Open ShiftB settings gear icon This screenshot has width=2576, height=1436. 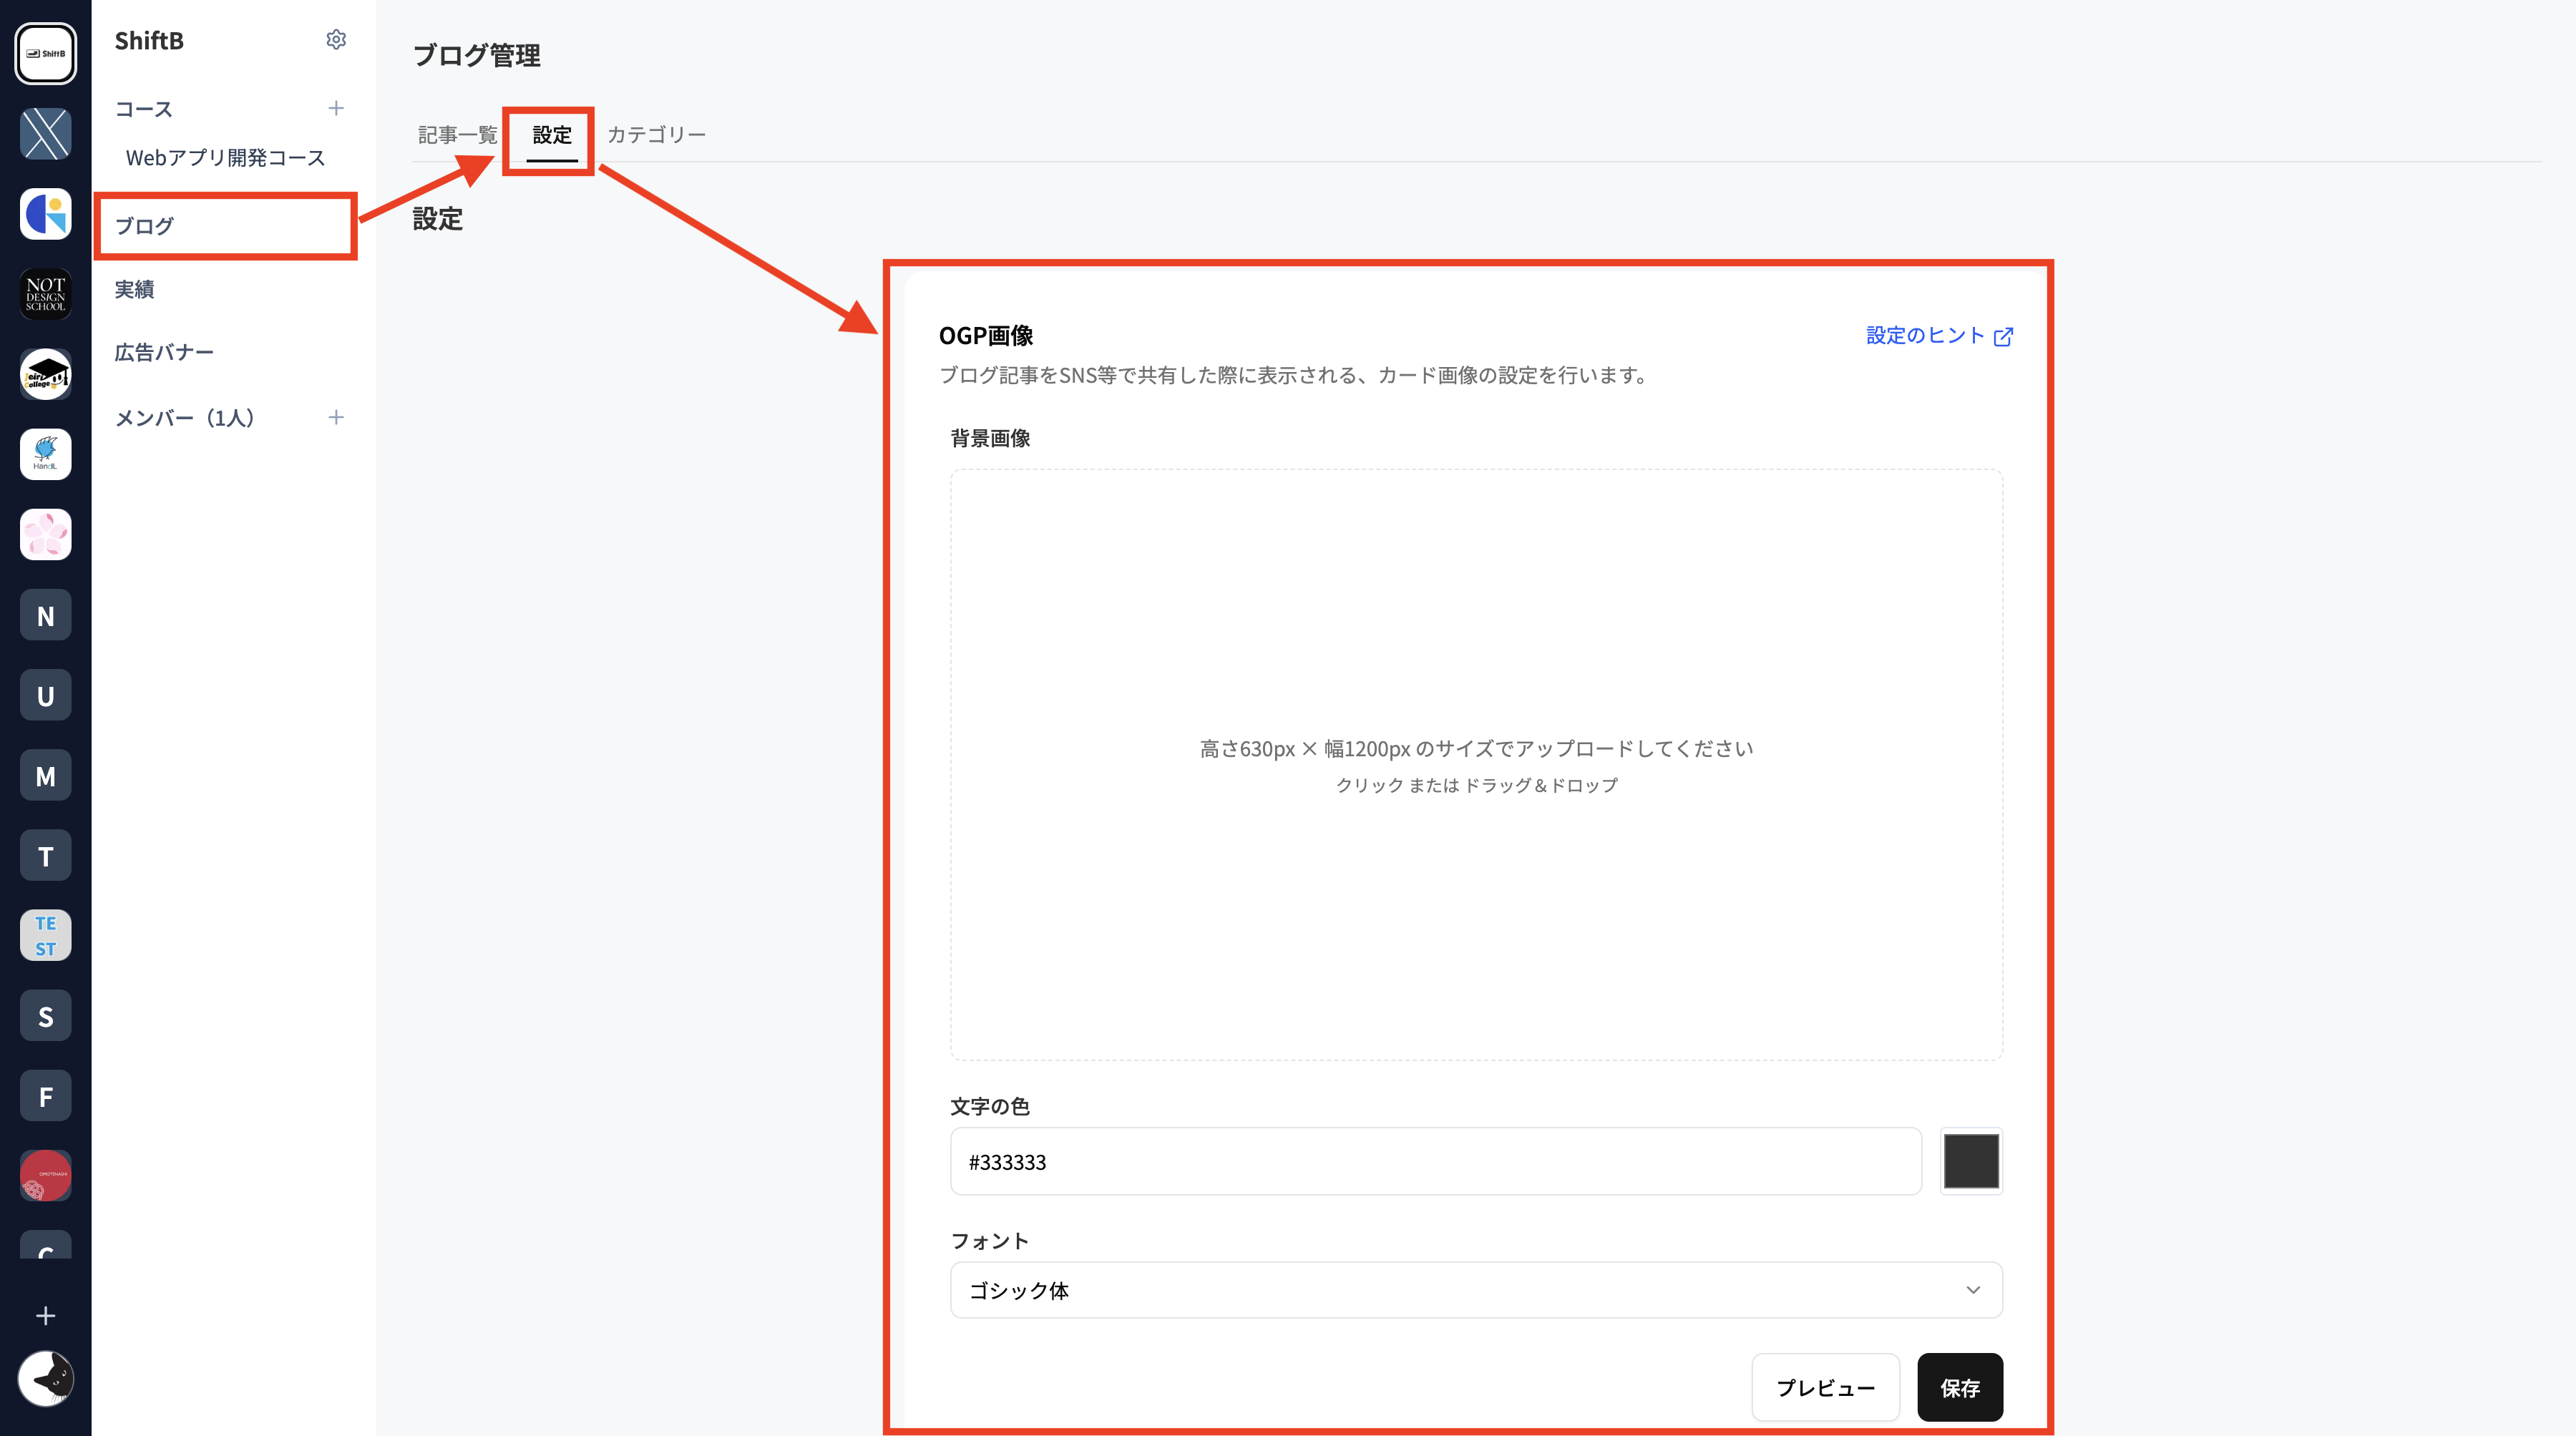click(x=336, y=40)
